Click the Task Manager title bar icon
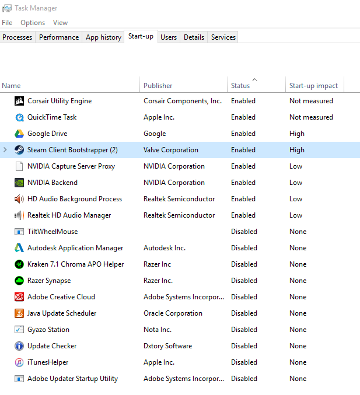Screen dimensions: 360x395 [x=7, y=8]
